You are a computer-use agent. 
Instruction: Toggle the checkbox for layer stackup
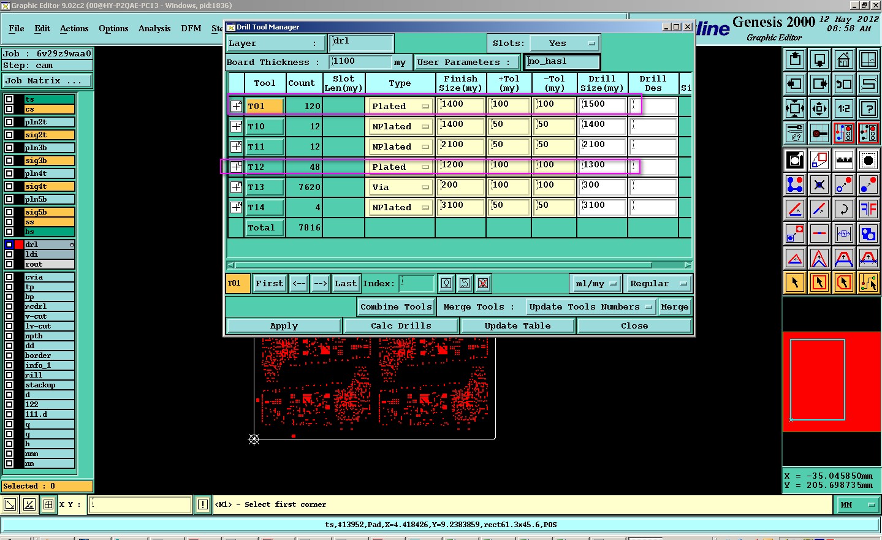9,385
